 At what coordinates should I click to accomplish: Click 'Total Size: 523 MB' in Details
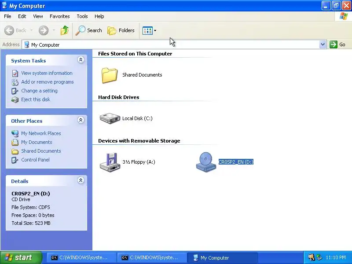coord(31,223)
